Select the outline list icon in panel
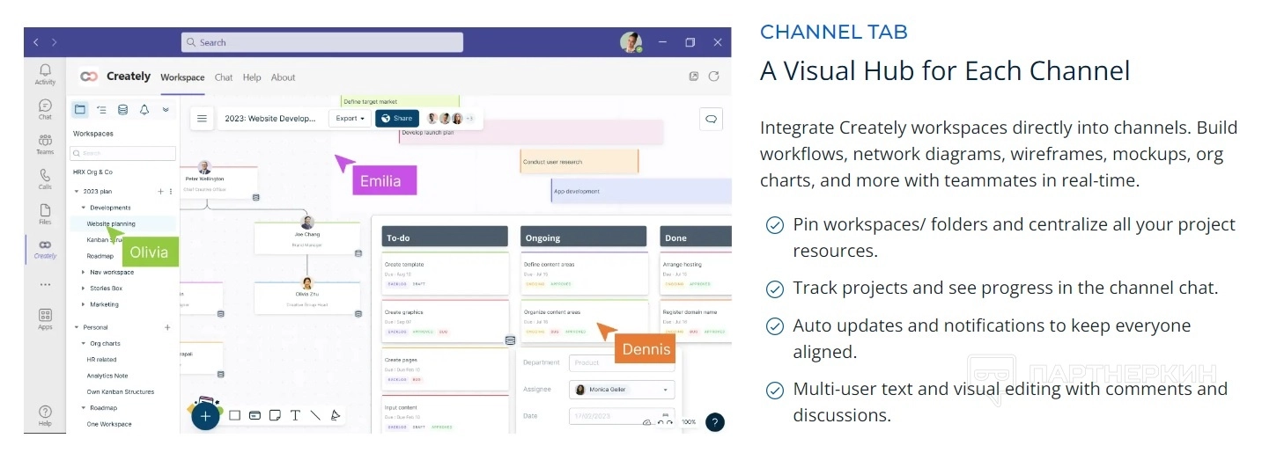The image size is (1262, 453). (x=101, y=110)
